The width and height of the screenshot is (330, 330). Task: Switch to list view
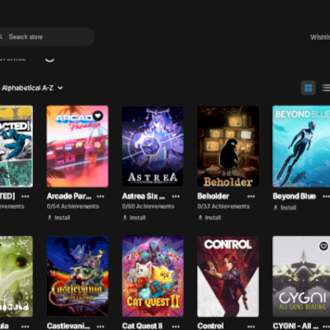[x=326, y=88]
